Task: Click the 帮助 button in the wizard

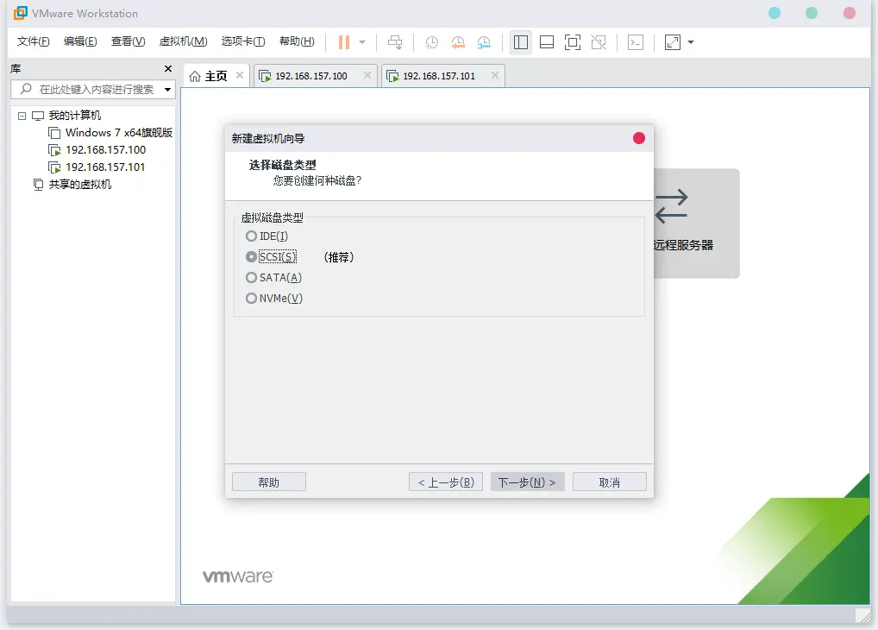Action: click(269, 482)
